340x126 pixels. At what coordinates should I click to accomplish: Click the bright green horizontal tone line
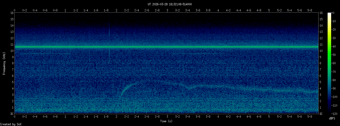pyautogui.click(x=167, y=47)
